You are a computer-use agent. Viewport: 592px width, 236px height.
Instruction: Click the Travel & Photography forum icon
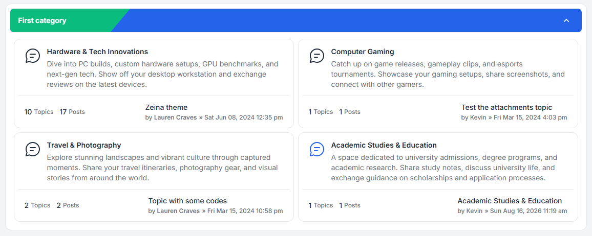[32, 150]
